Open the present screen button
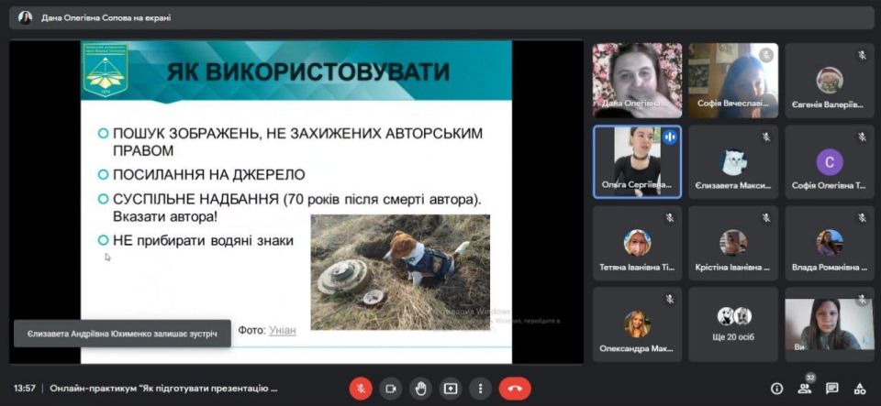Screen dimensions: 881x406 tap(451, 388)
